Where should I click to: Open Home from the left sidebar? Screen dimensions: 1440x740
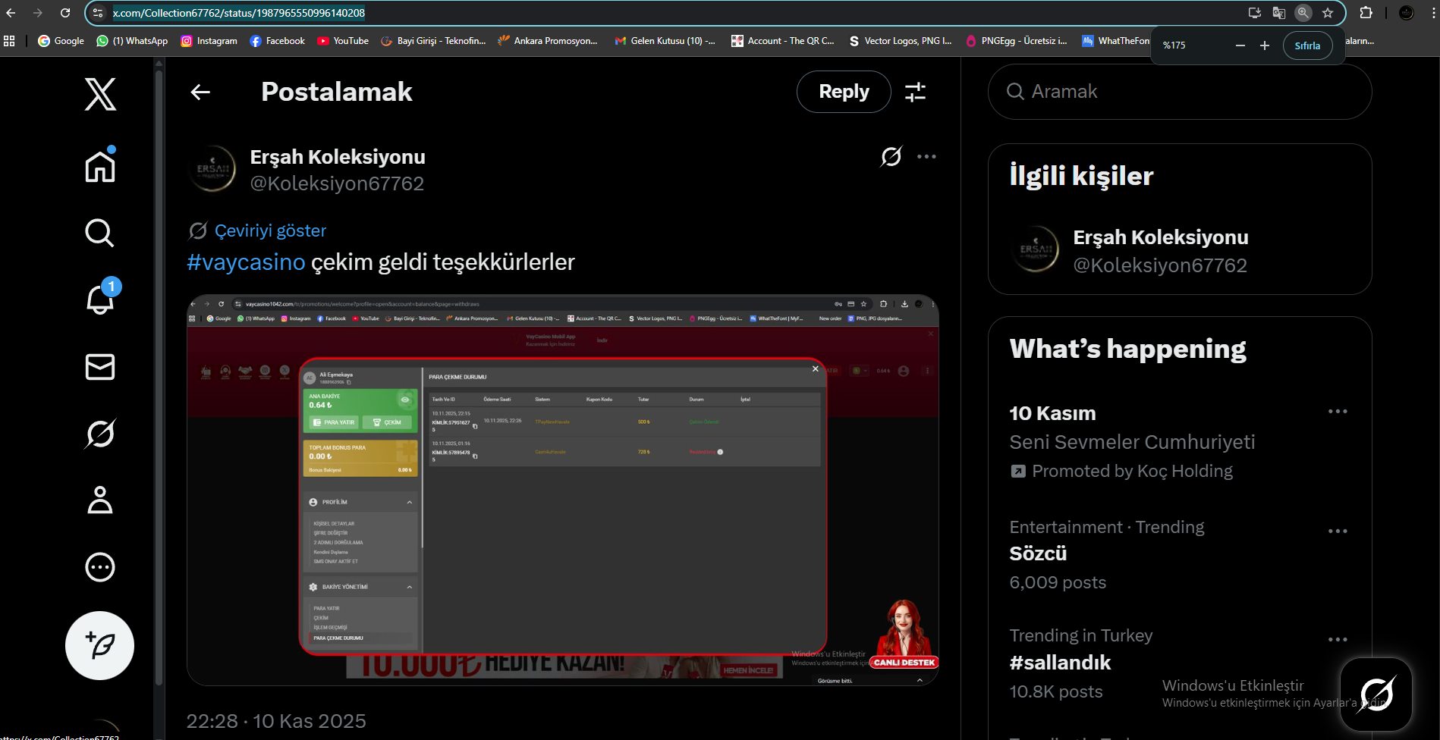(x=99, y=165)
